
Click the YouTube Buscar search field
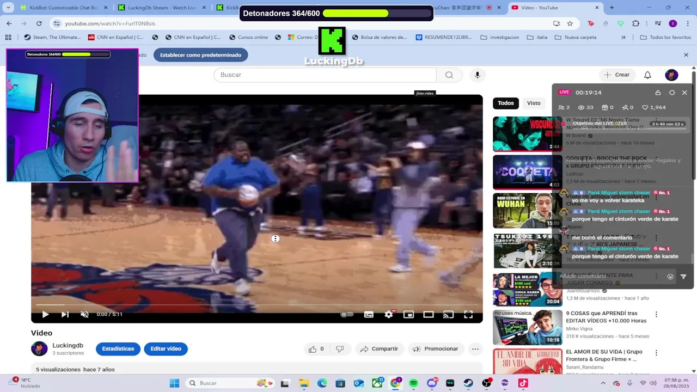click(325, 75)
